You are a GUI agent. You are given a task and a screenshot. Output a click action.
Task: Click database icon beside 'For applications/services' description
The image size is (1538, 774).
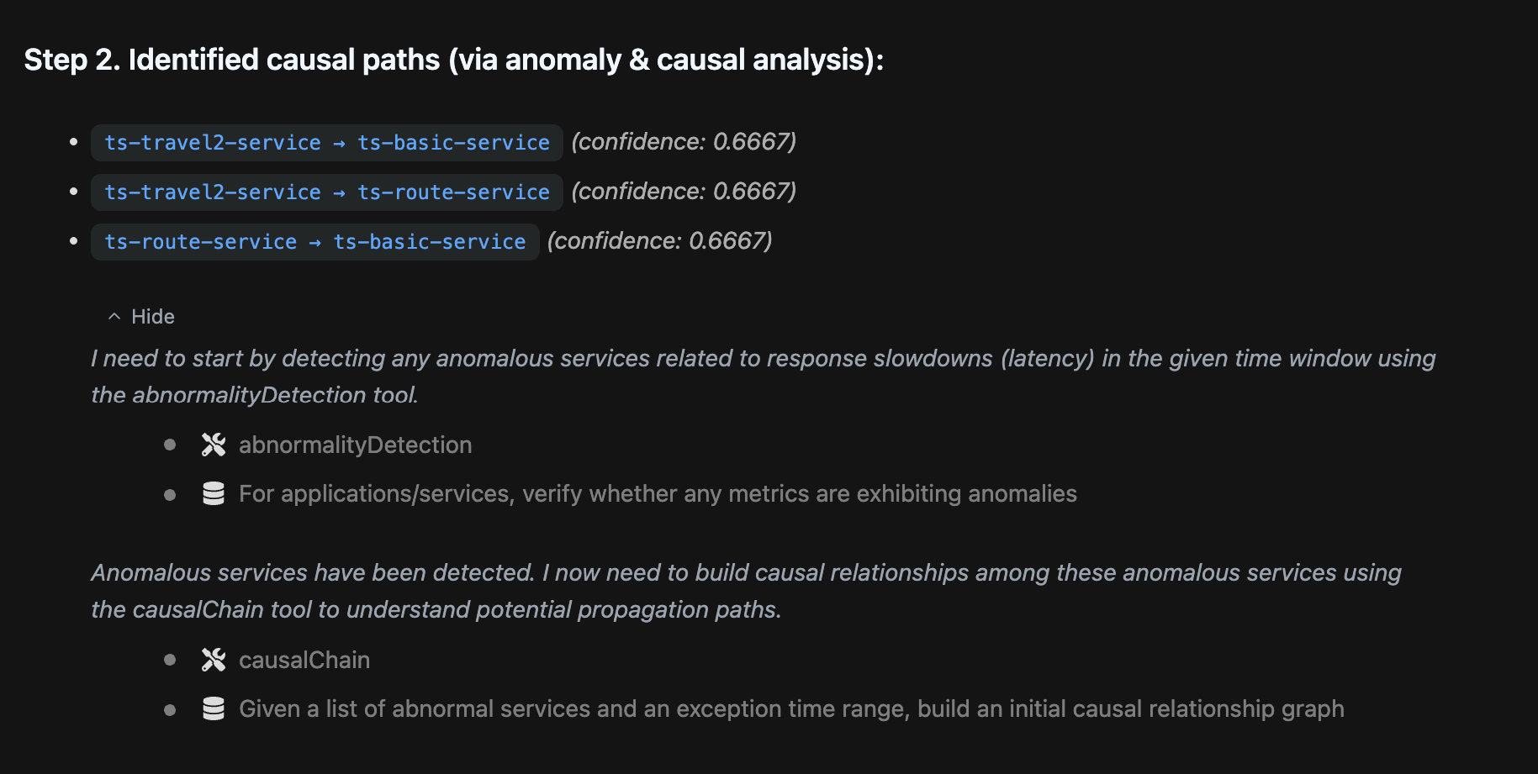214,493
